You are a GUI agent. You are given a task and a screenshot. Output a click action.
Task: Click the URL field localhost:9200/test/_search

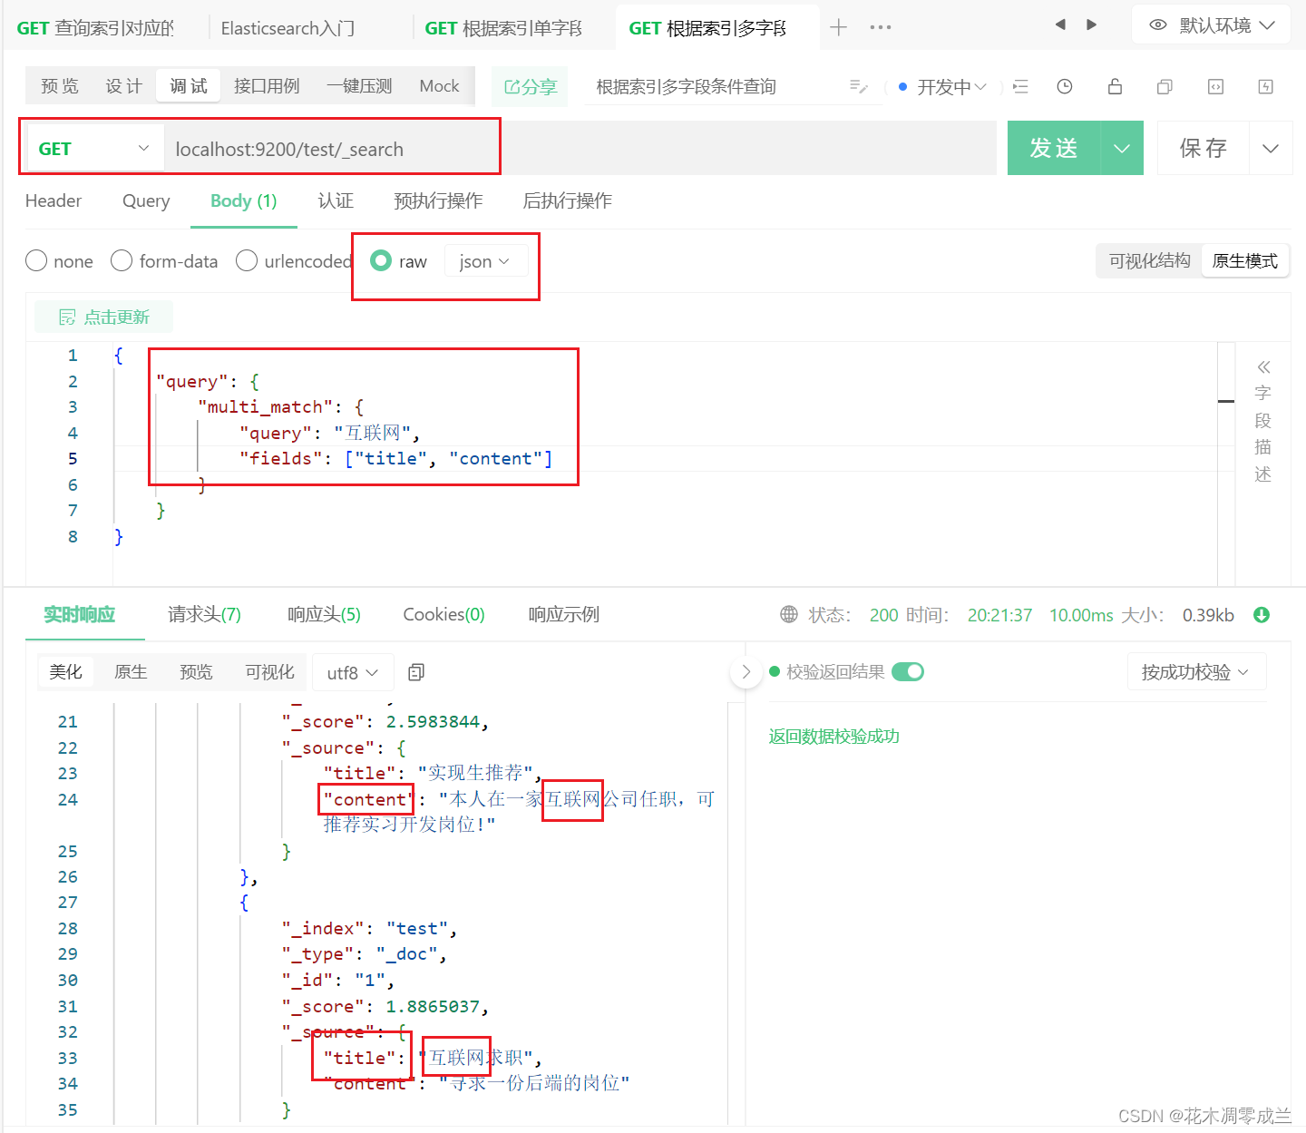tap(580, 149)
